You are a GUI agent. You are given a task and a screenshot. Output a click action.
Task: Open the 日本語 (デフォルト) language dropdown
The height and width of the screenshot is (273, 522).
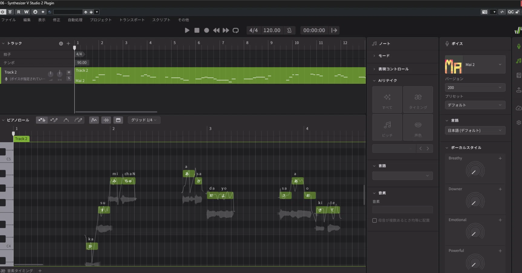(475, 131)
